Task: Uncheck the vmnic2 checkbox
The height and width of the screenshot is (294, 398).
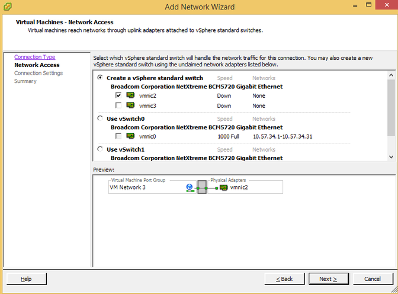Action: pyautogui.click(x=118, y=95)
